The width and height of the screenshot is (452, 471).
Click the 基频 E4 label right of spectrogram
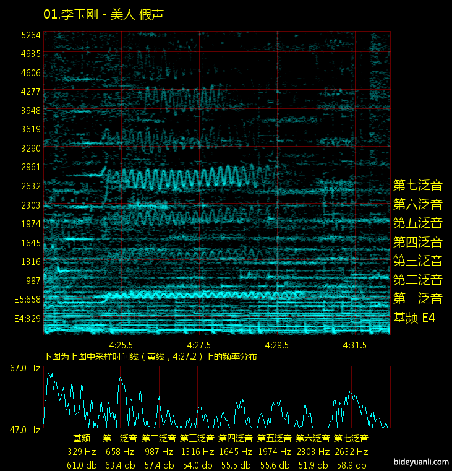tap(414, 318)
